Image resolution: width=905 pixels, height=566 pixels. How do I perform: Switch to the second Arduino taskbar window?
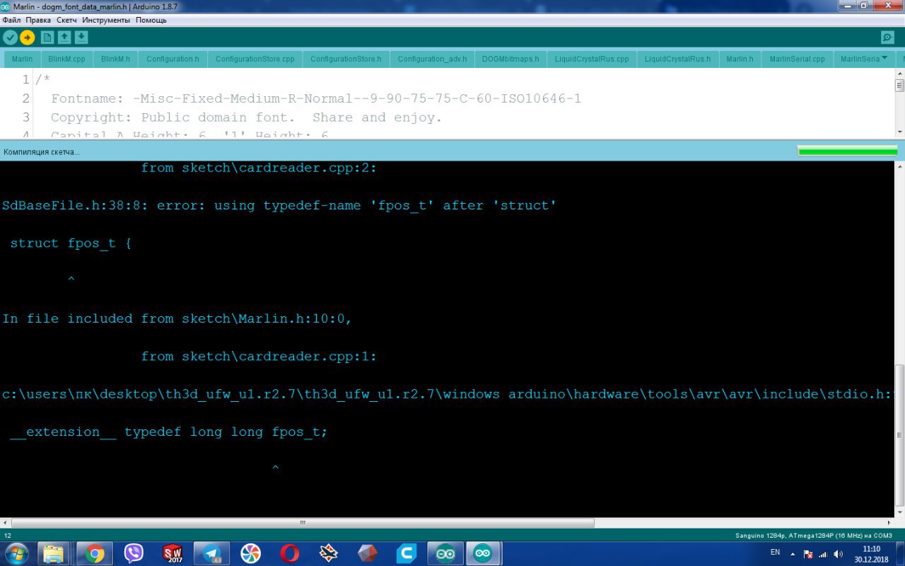click(x=484, y=553)
